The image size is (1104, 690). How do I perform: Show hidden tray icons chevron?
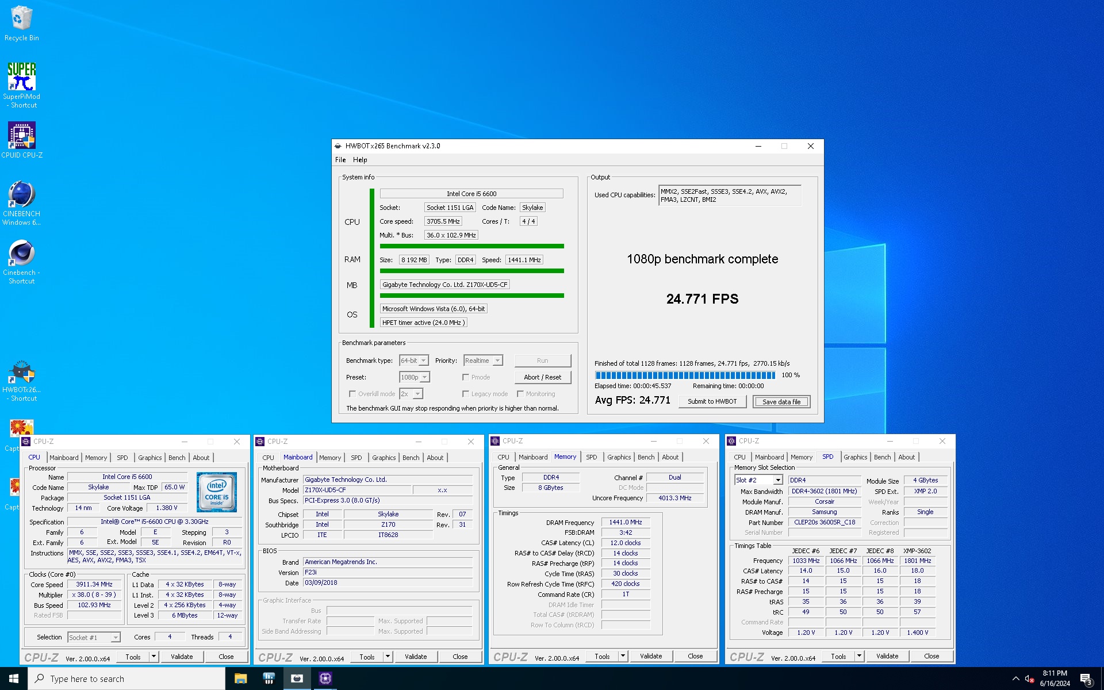point(1015,679)
